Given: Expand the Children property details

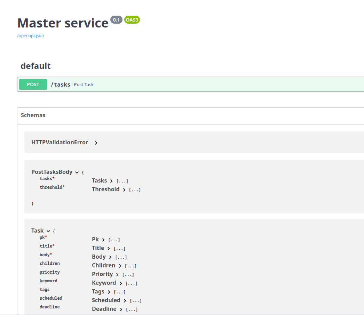Looking at the screenshot, I should click(x=120, y=266).
